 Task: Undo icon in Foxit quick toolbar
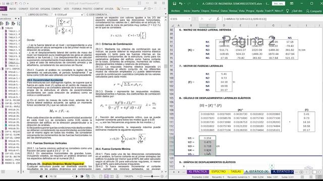point(20,4)
